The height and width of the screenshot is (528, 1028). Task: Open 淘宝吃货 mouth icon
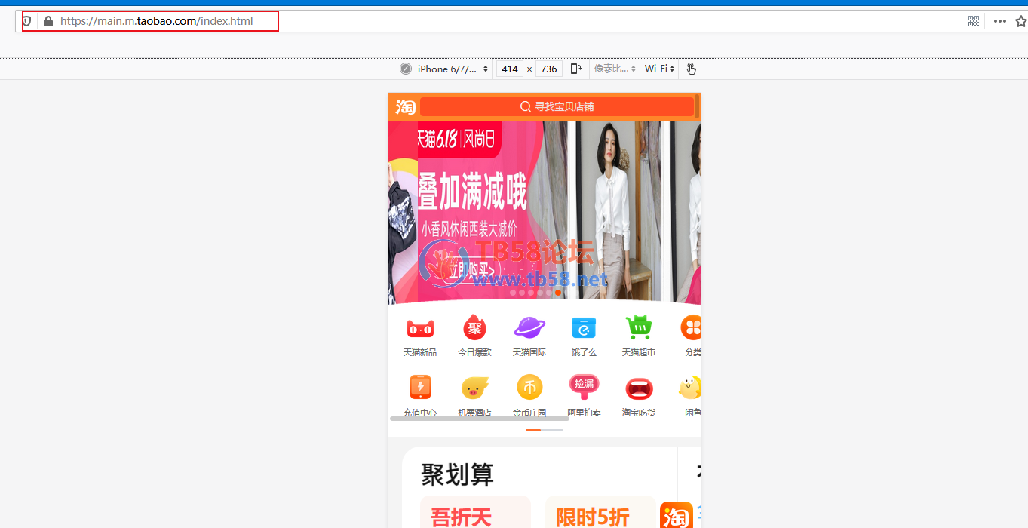tap(638, 388)
